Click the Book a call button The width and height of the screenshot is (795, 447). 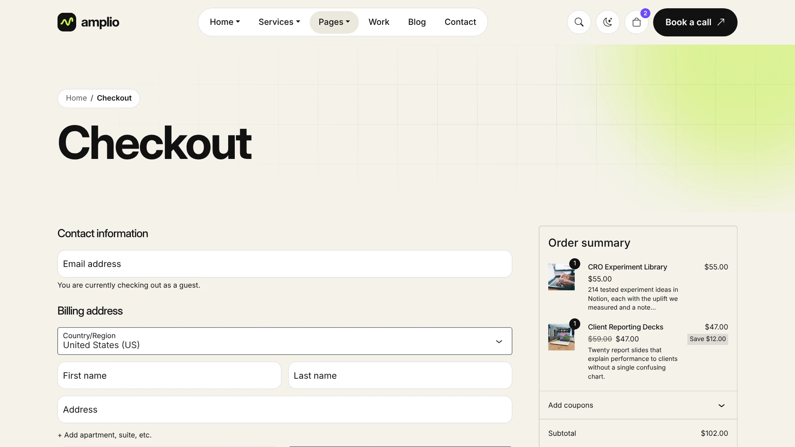pos(695,22)
